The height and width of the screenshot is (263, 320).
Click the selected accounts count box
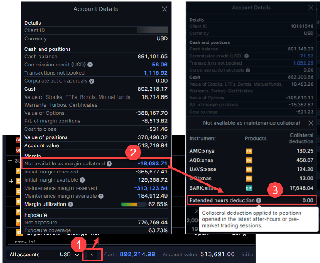92,255
